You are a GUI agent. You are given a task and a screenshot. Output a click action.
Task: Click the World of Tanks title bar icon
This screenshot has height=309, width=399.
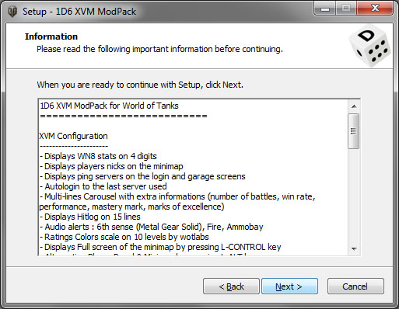[x=12, y=12]
